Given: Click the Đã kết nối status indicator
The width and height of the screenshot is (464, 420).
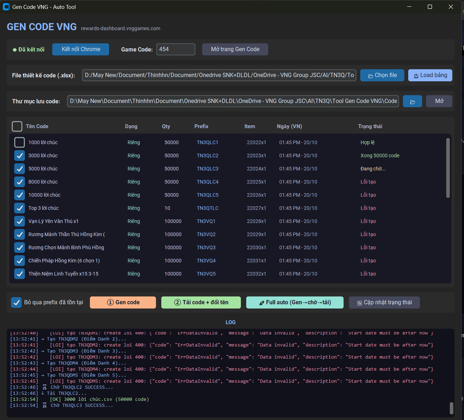Looking at the screenshot, I should coord(28,49).
